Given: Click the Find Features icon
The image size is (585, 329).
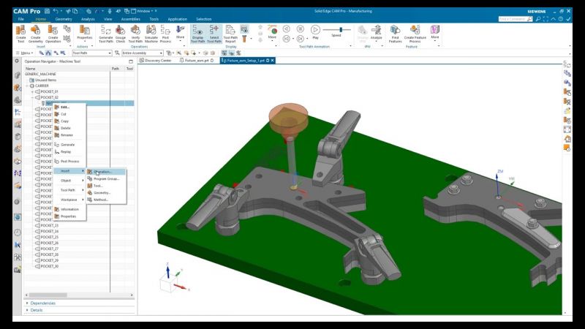Looking at the screenshot, I should (x=395, y=32).
